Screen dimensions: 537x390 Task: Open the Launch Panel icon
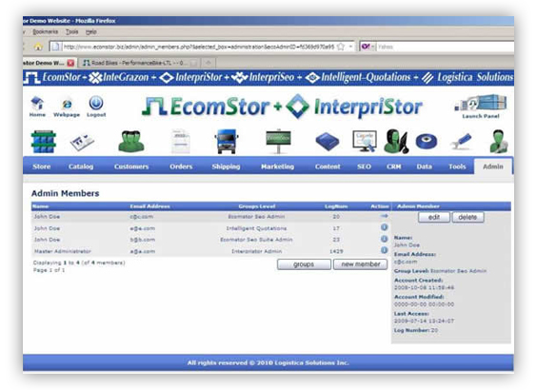481,103
